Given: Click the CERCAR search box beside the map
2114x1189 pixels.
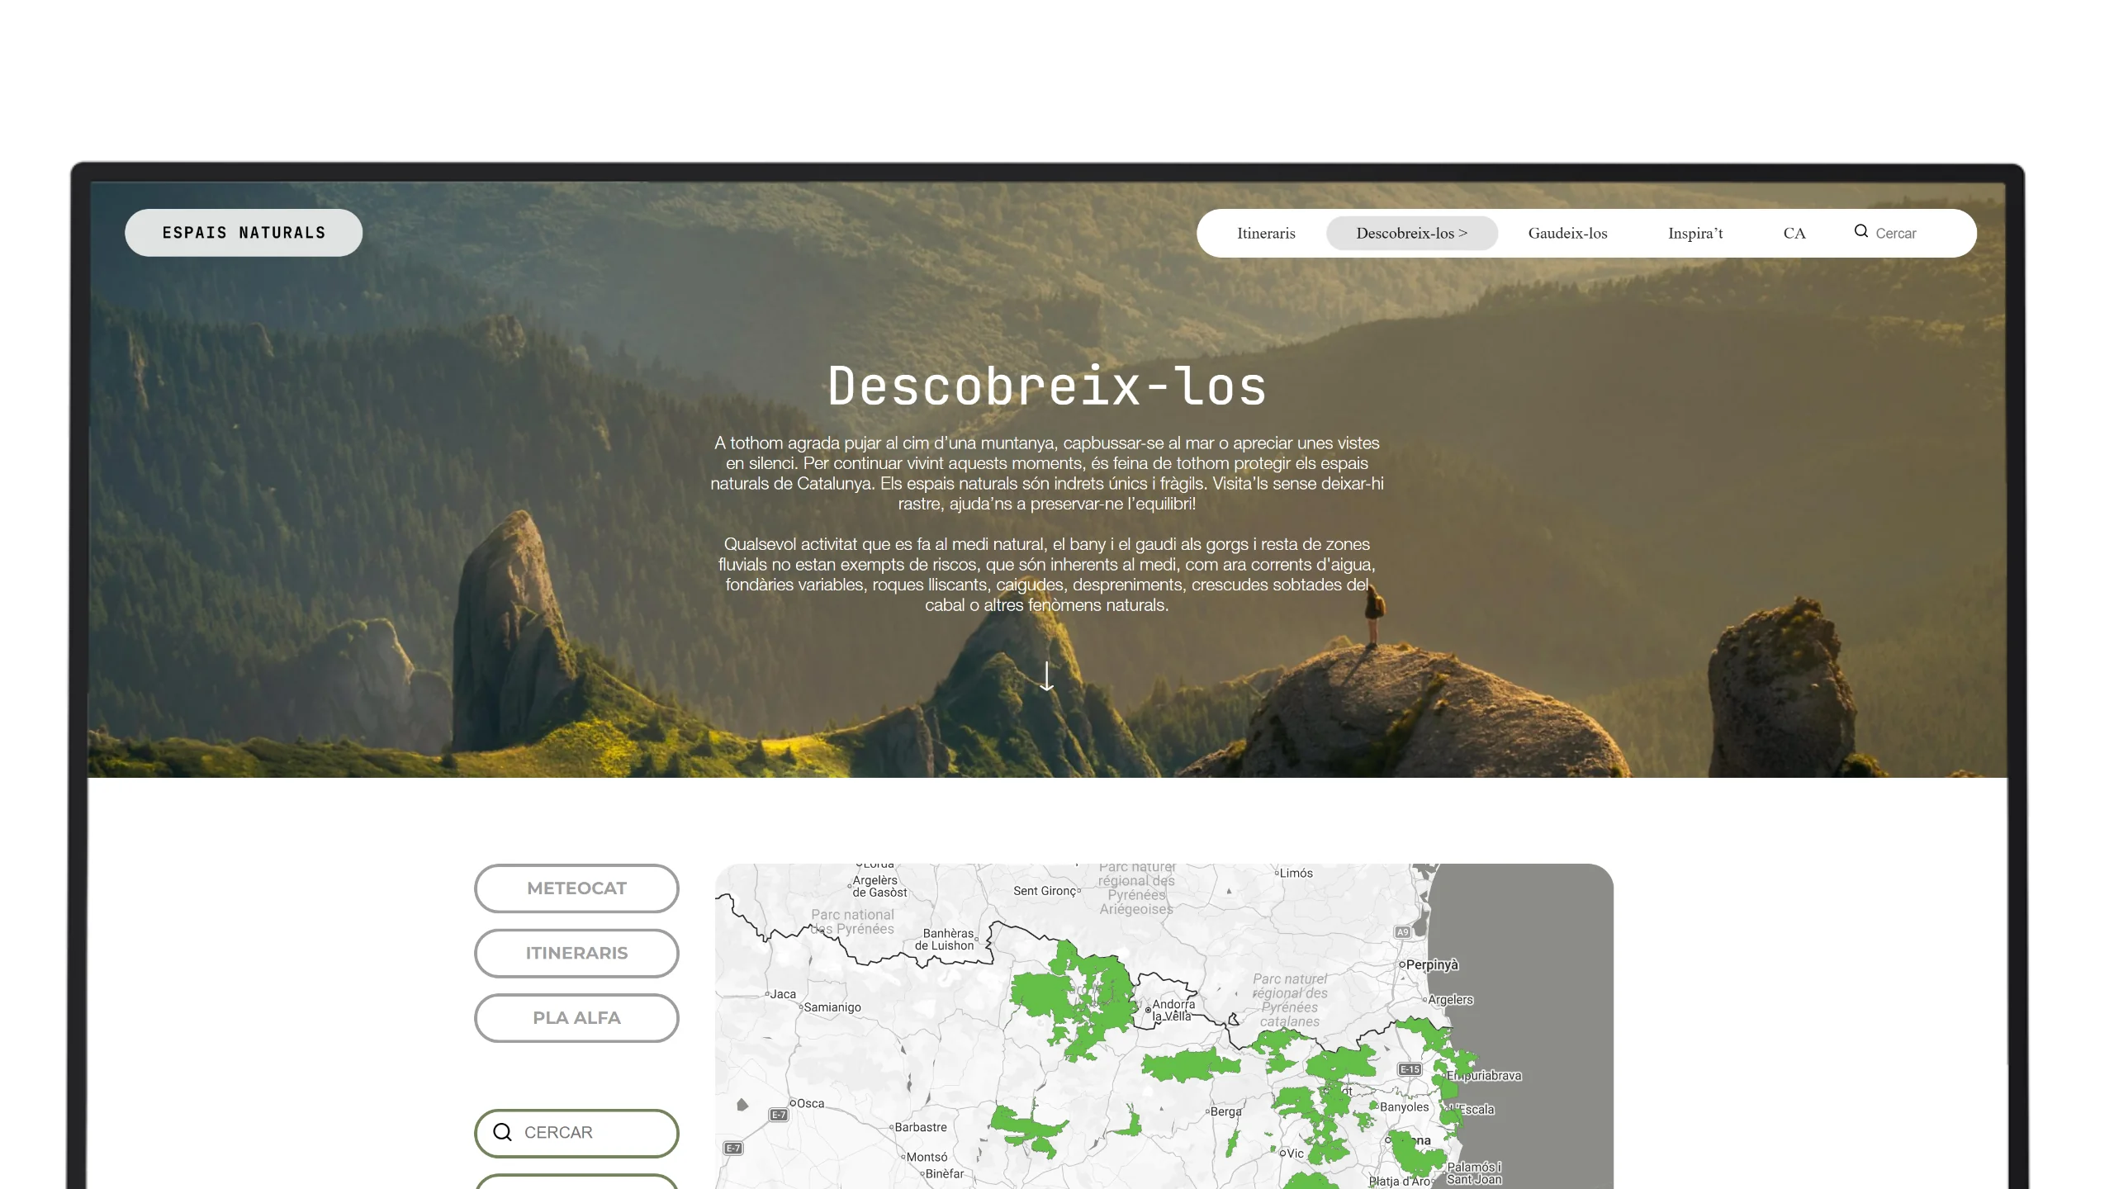Looking at the screenshot, I should [576, 1133].
